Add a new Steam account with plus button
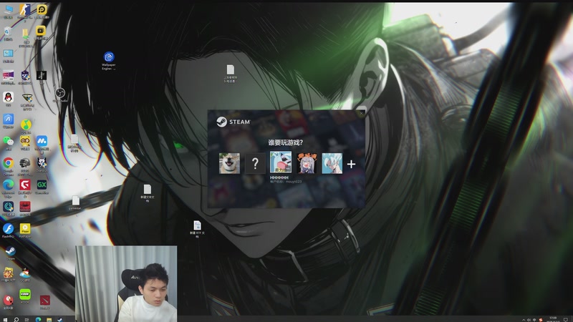Screen dimensions: 573x322 (351, 165)
